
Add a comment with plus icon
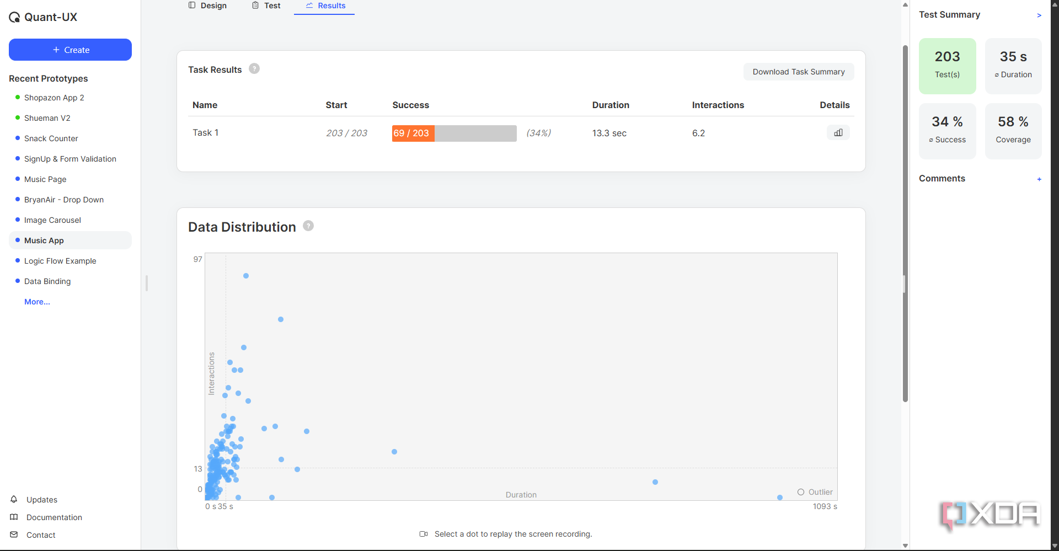(1039, 179)
